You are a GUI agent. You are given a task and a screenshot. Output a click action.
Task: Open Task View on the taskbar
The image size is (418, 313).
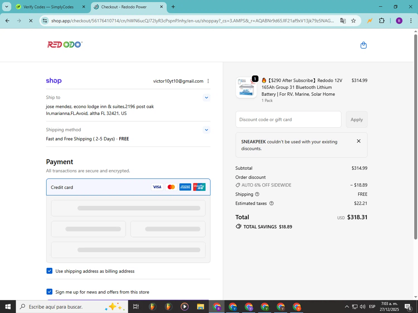coord(136,307)
